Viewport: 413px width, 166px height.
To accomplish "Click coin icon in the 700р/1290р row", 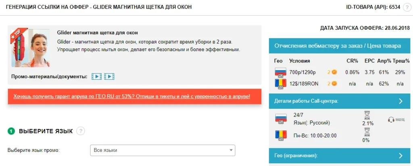I will pos(334,72).
